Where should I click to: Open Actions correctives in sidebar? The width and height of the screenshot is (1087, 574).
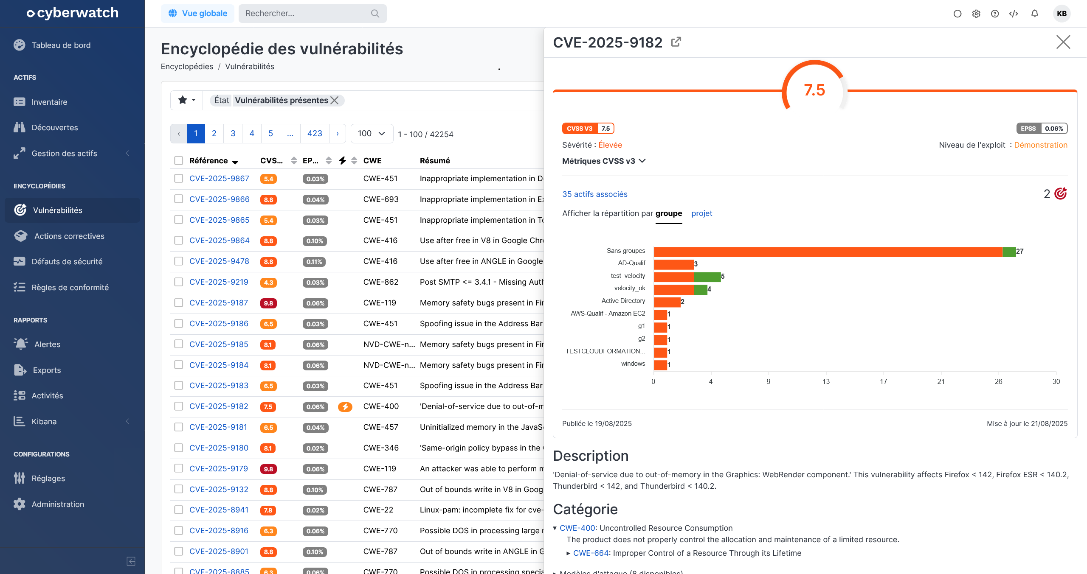click(69, 236)
